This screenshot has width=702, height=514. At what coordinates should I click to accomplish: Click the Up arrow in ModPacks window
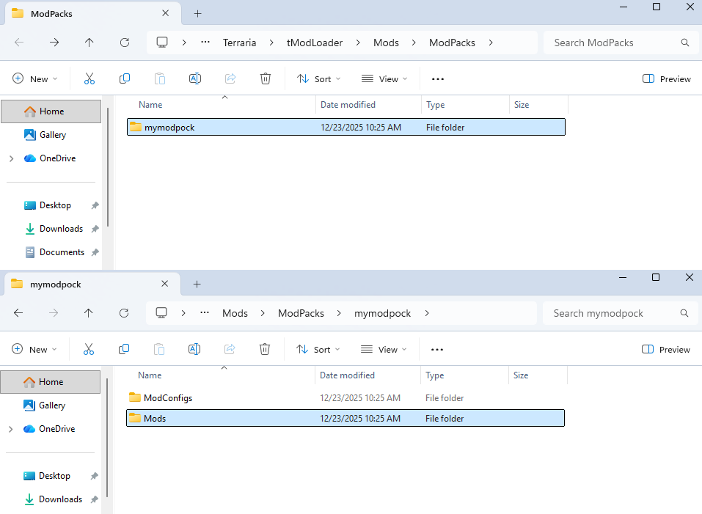tap(89, 43)
